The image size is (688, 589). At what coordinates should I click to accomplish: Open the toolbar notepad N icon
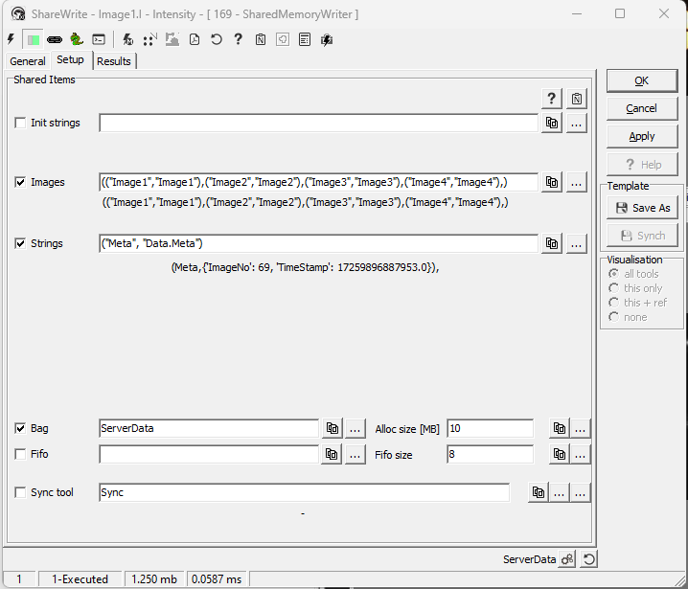(261, 40)
